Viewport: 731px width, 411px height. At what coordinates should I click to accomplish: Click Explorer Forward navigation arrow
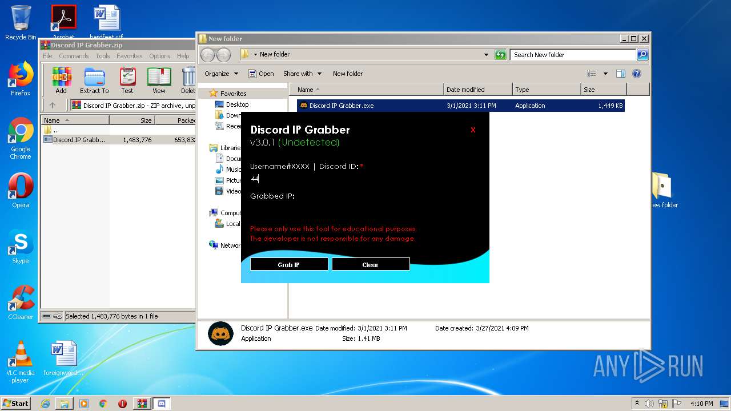click(x=223, y=55)
